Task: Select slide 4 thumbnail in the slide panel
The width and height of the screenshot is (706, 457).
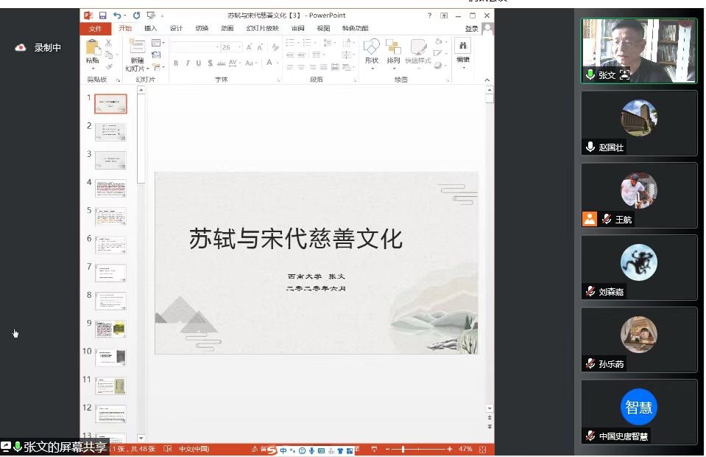Action: point(110,188)
